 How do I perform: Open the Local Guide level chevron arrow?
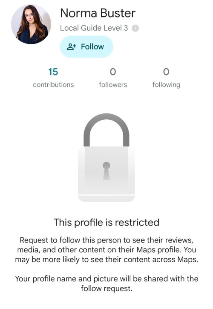tap(135, 29)
